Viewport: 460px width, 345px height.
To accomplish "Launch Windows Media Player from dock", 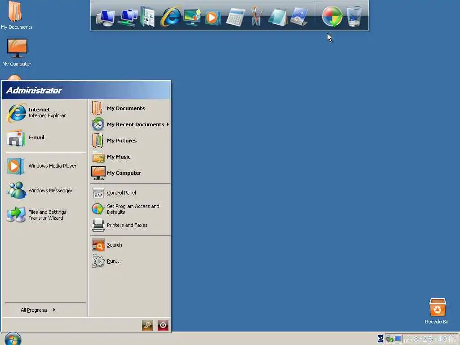I will pyautogui.click(x=212, y=18).
